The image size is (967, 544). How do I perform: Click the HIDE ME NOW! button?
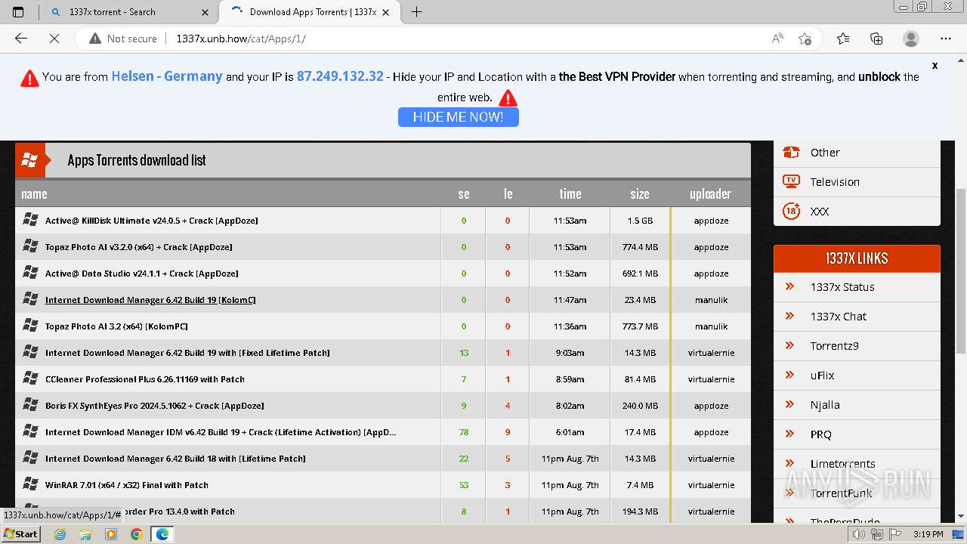point(459,117)
